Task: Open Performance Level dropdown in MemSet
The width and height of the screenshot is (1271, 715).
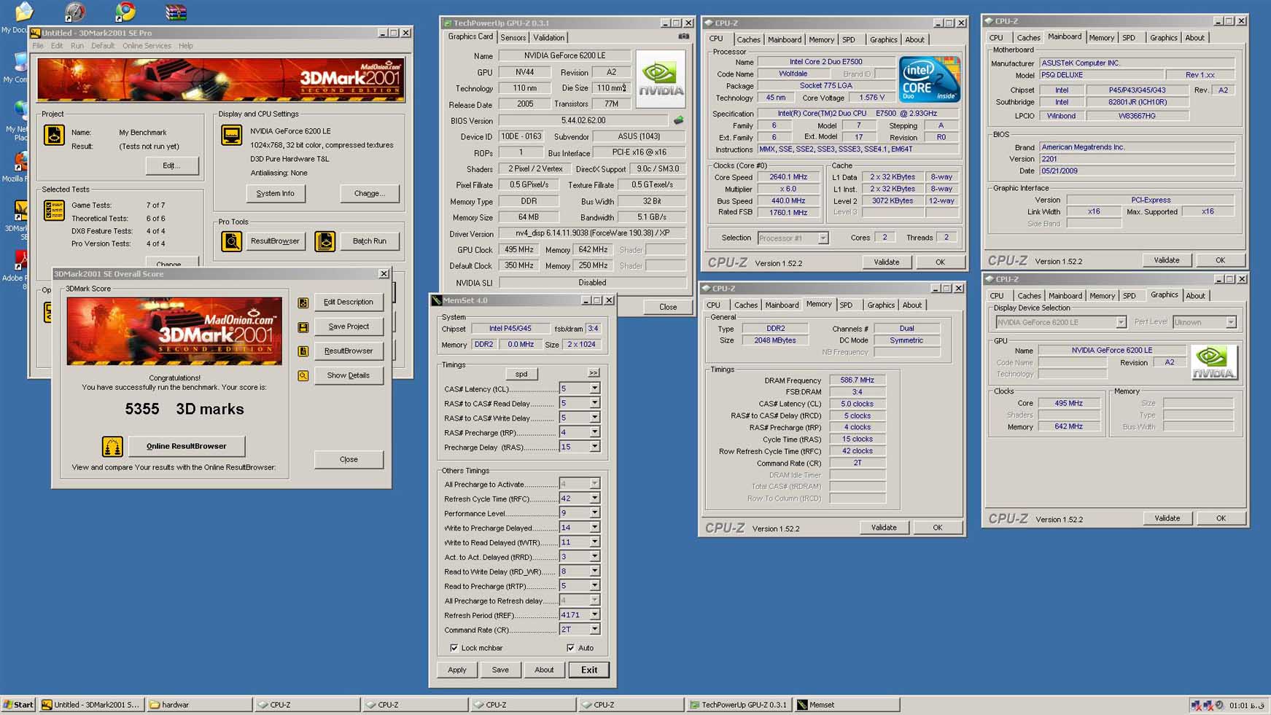Action: coord(594,513)
